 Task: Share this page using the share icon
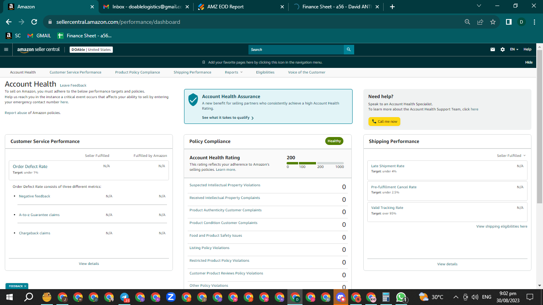click(x=480, y=22)
